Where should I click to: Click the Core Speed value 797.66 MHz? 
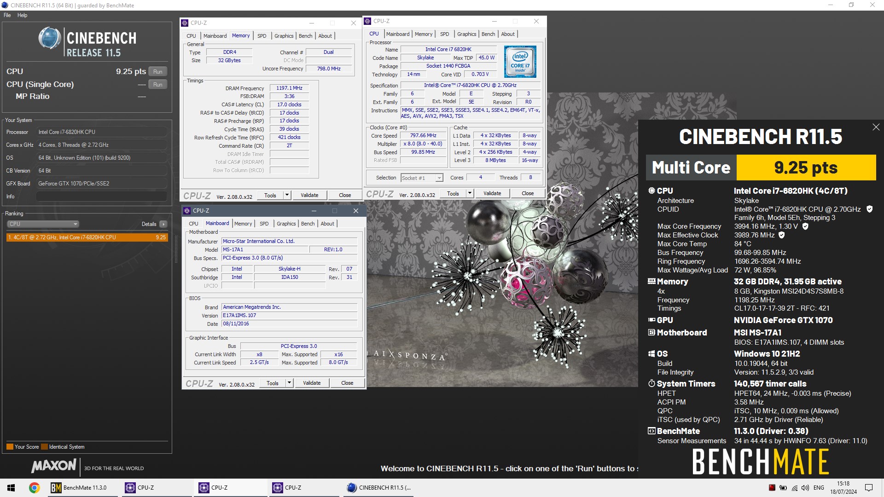point(423,136)
